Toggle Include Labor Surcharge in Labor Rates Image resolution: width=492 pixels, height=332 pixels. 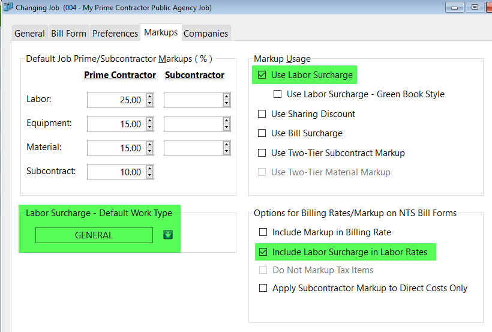pyautogui.click(x=263, y=252)
